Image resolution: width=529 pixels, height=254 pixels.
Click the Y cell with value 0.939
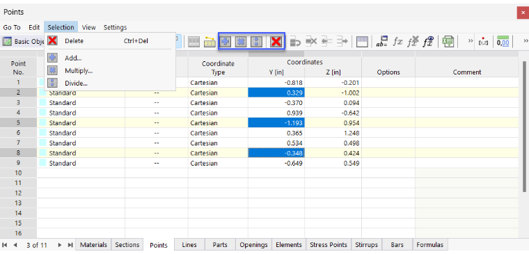(x=276, y=113)
